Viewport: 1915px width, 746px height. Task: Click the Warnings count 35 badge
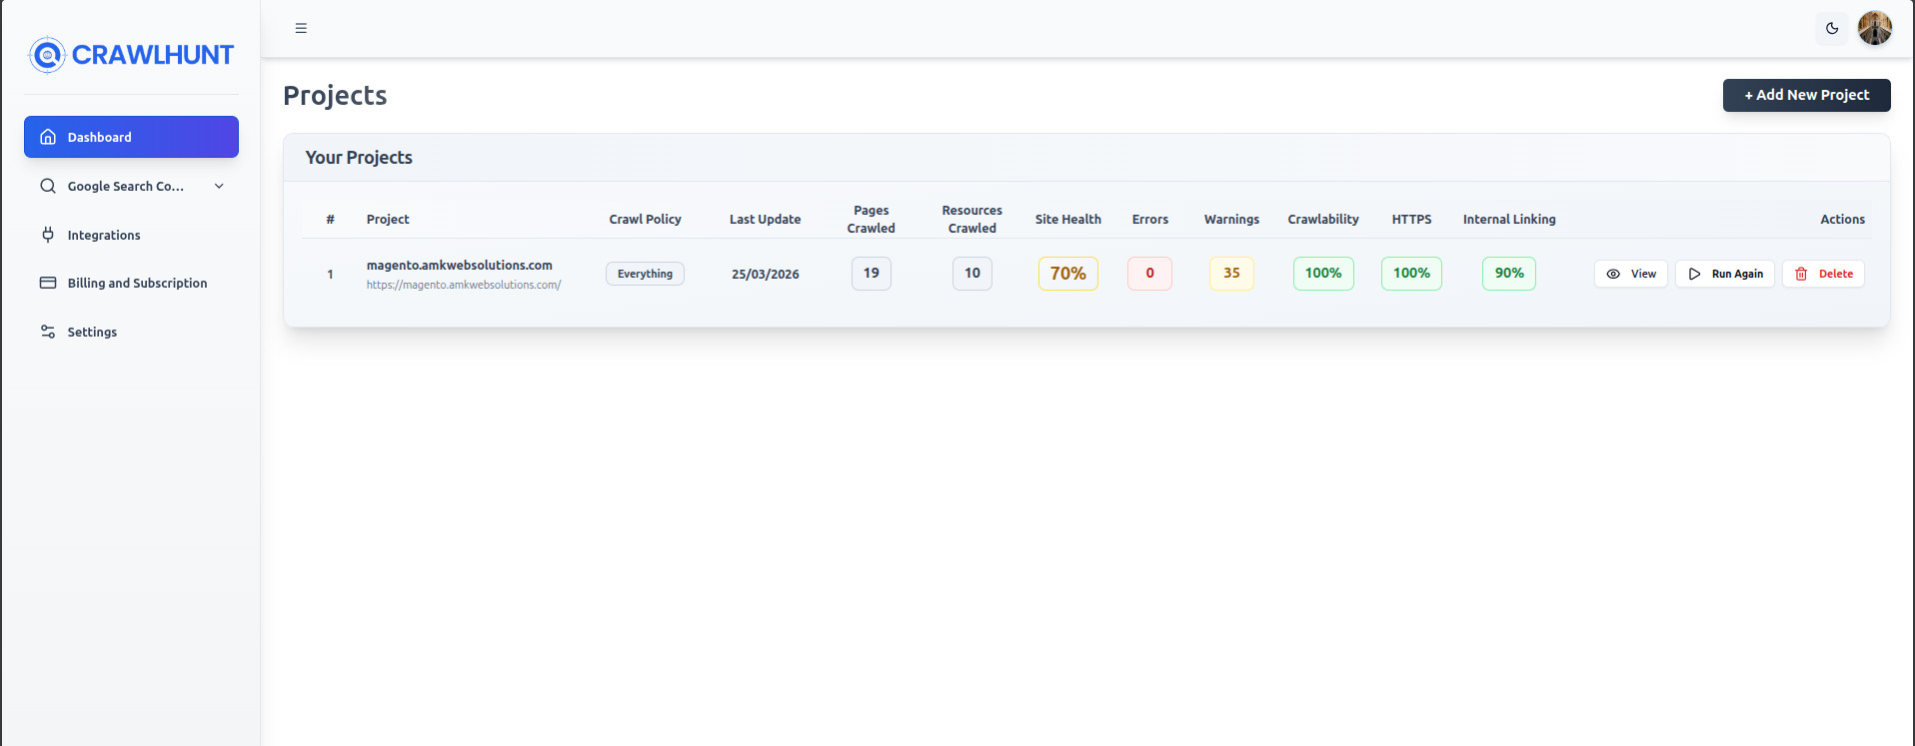coord(1231,274)
